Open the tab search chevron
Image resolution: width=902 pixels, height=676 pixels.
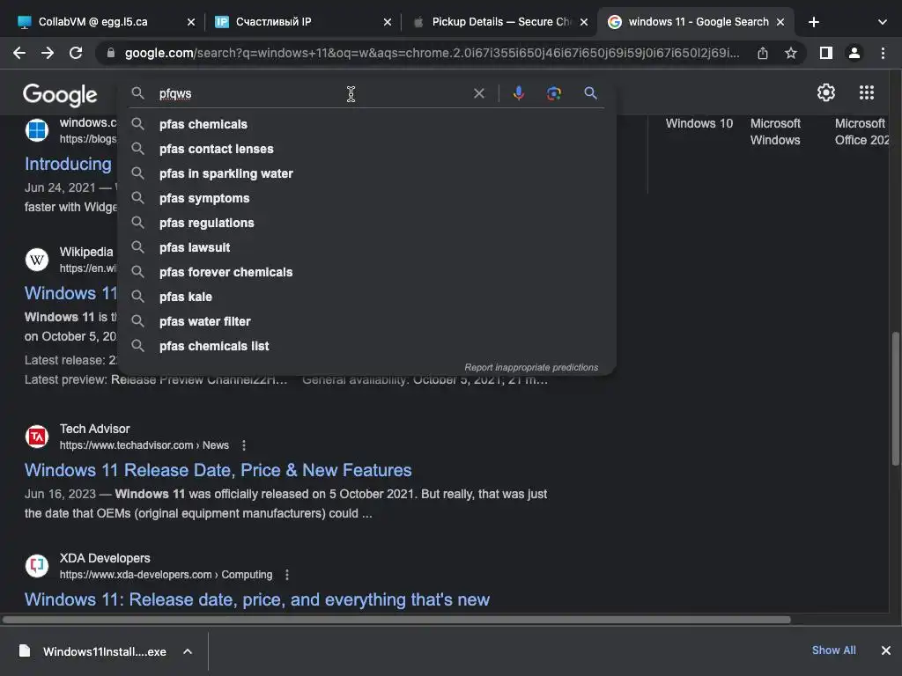[x=883, y=22]
